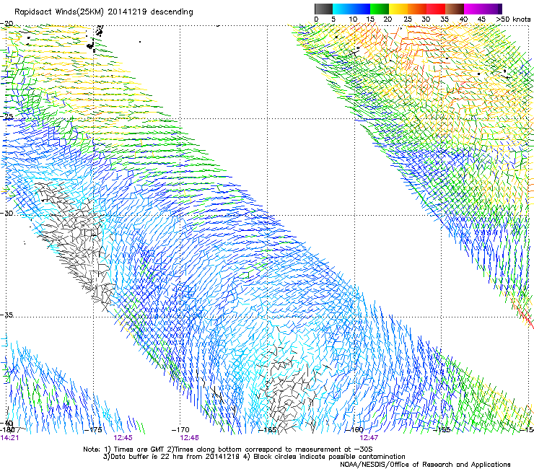Click the -30 latitude axis label
The height and width of the screenshot is (469, 534).
pos(6,213)
